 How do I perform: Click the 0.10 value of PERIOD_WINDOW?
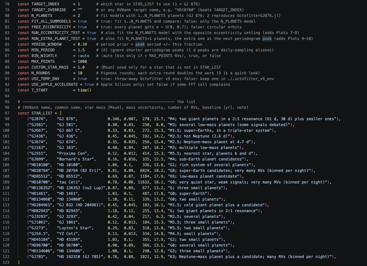(82, 44)
